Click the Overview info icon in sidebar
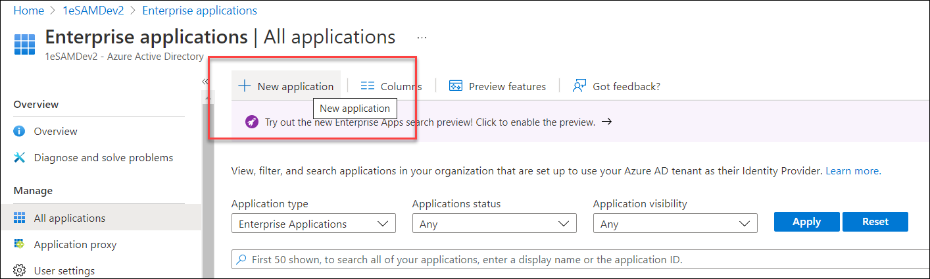This screenshot has width=930, height=279. tap(20, 131)
